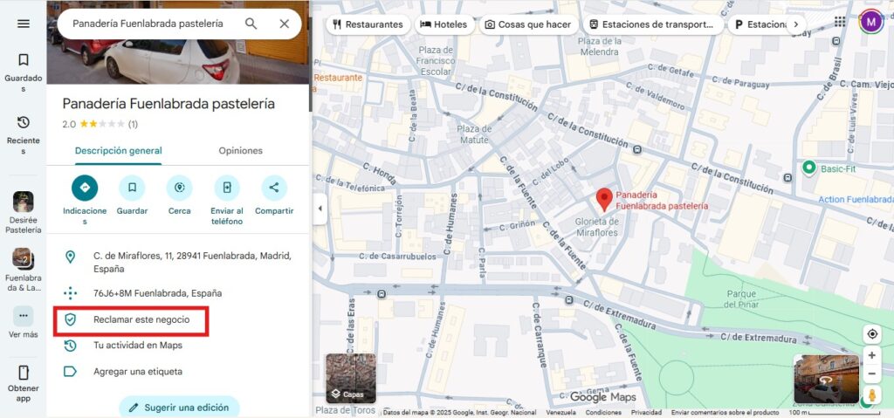Viewport: 894px width, 418px height.
Task: Collapse the side panel with arrow
Action: pos(318,209)
